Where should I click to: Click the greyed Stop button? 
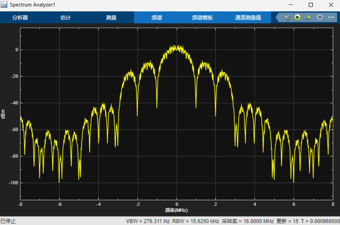[320, 17]
